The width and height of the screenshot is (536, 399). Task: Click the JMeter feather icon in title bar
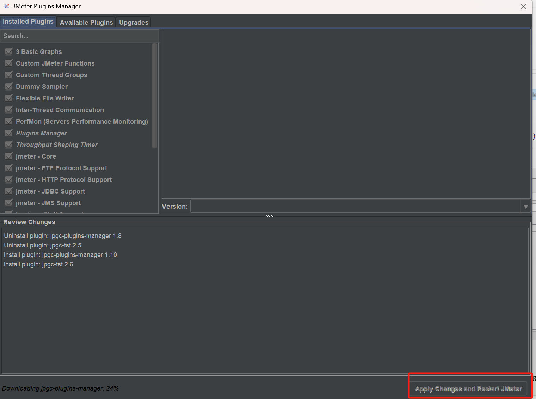(x=6, y=6)
